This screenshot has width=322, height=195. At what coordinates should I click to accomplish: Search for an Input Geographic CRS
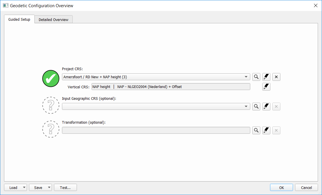(256, 106)
